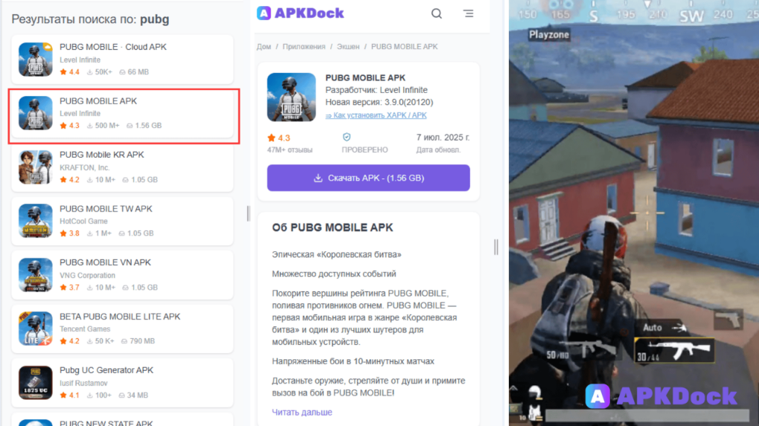Open the BETA PUBG MOBILE LITE icon
This screenshot has width=759, height=426.
coord(35,329)
